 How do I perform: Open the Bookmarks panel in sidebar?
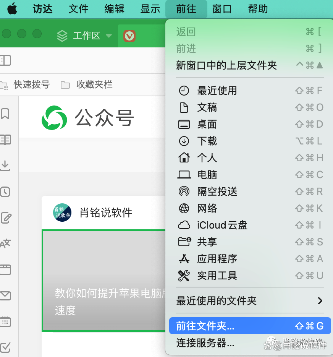point(5,114)
